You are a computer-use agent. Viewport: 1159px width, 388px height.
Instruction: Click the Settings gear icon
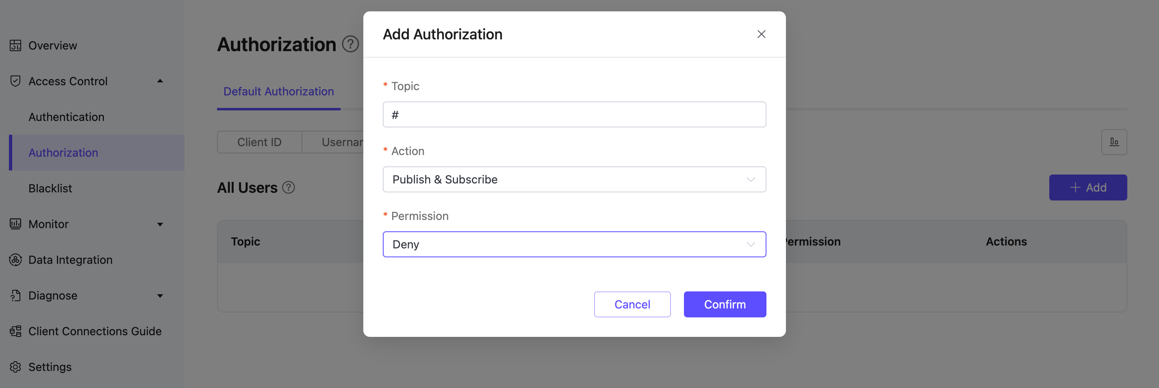point(15,367)
